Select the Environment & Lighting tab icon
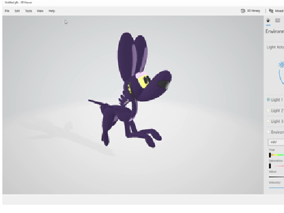This screenshot has height=213, width=284. pos(268,21)
